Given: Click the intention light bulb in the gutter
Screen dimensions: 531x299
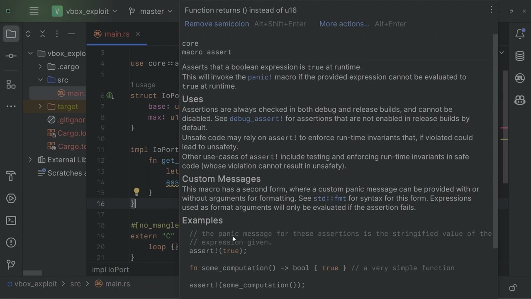Looking at the screenshot, I should [136, 192].
